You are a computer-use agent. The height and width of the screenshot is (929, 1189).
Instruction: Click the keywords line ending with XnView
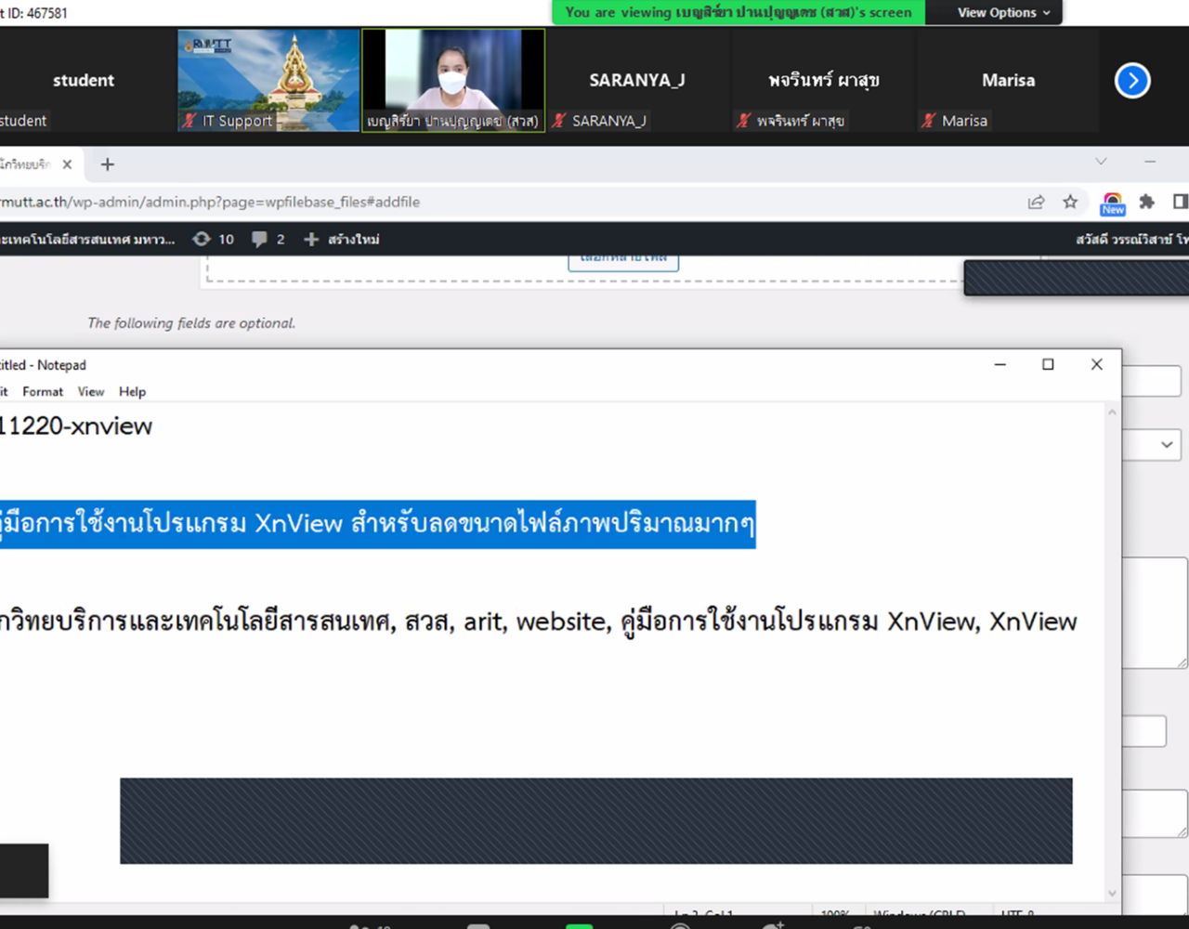(x=539, y=622)
